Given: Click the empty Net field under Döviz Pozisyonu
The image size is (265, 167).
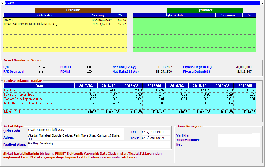Looking at the screenshot, I should click(239, 144).
